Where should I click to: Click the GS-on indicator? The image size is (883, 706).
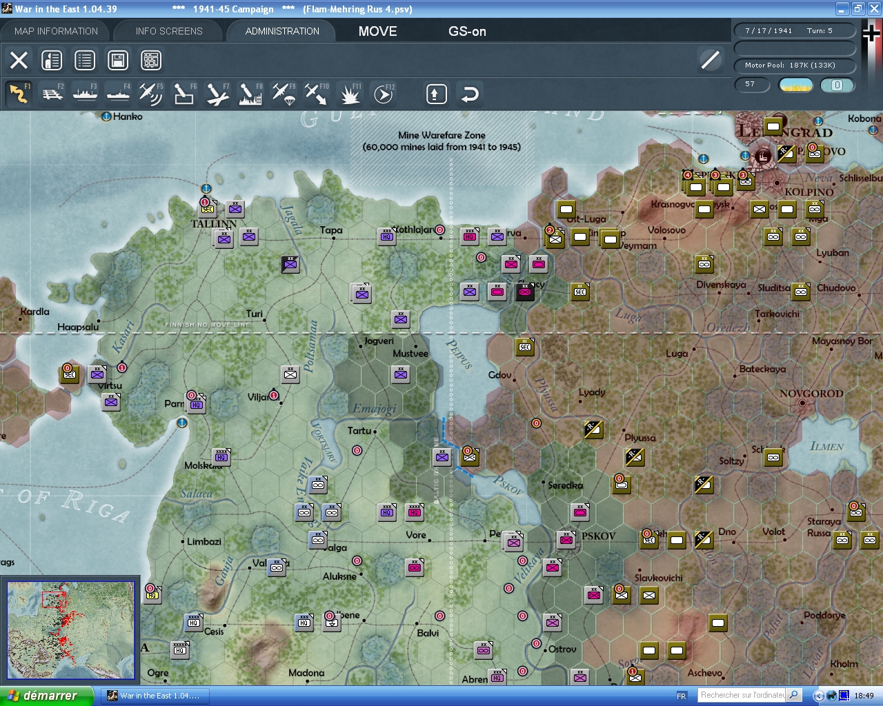[x=467, y=31]
